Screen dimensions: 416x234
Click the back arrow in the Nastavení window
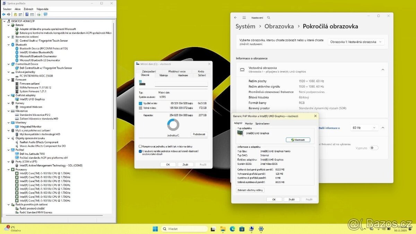click(235, 17)
